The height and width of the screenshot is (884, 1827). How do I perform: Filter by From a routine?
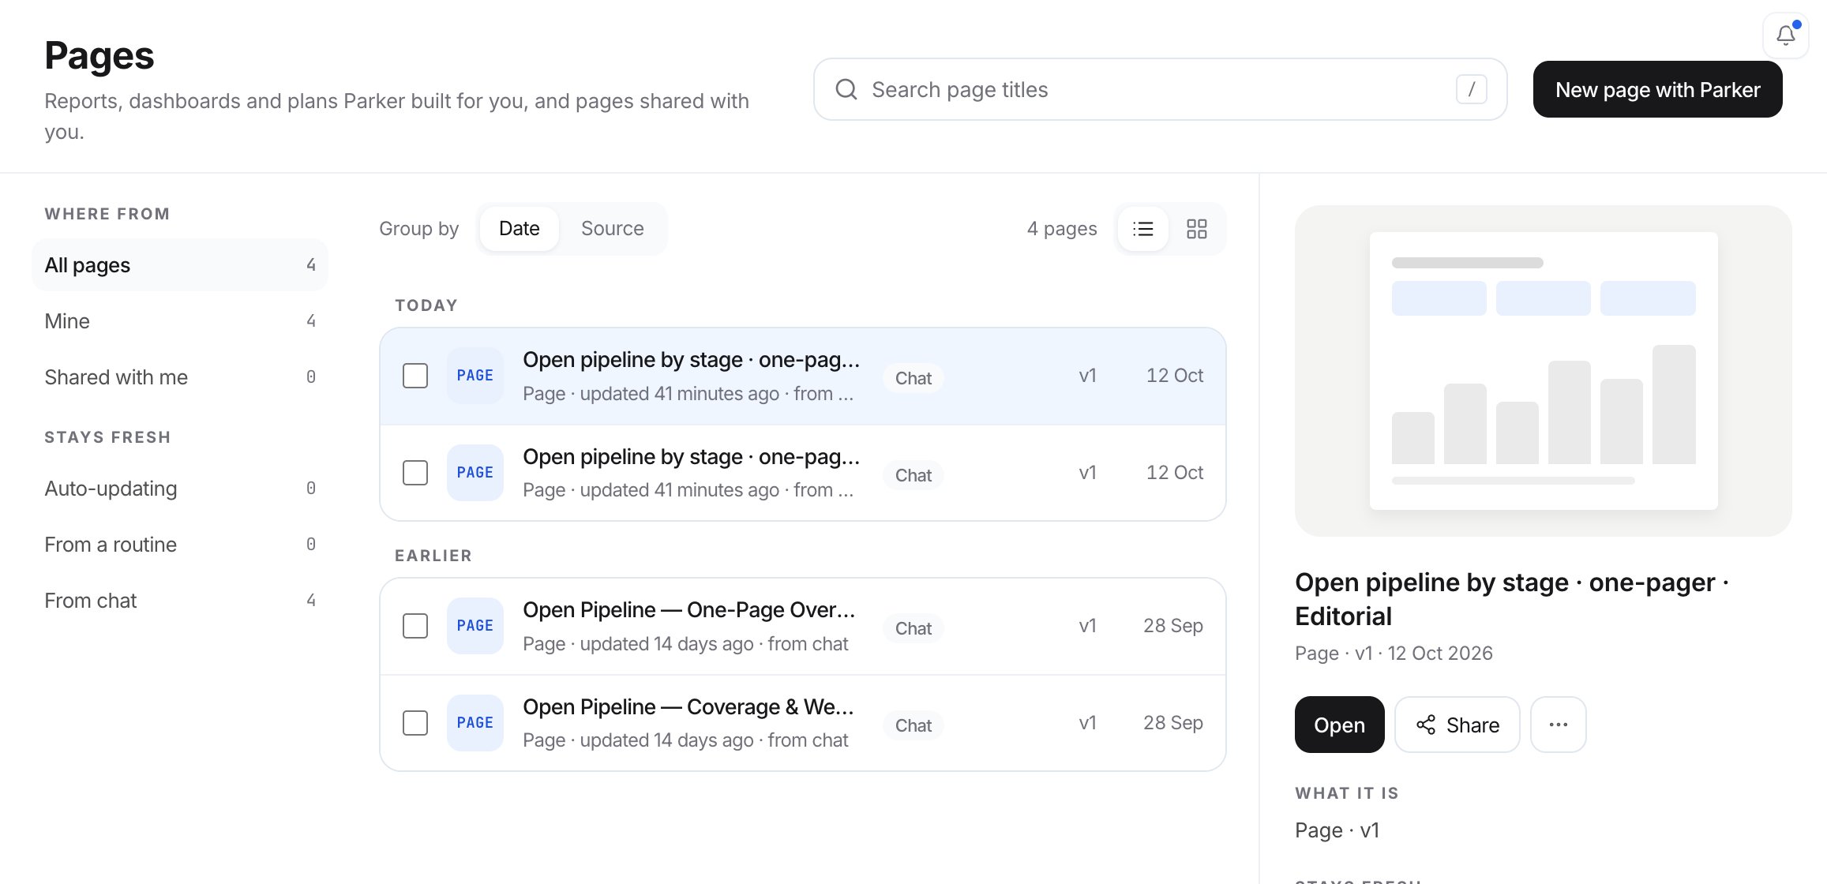point(180,545)
